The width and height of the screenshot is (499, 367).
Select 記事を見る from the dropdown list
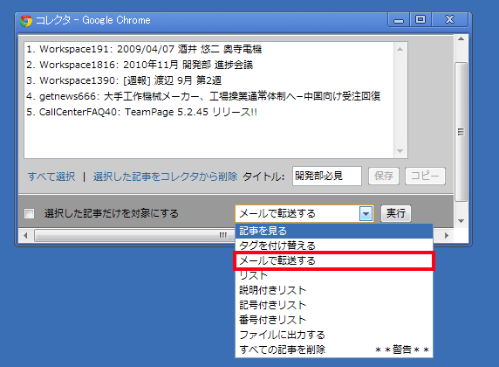334,231
